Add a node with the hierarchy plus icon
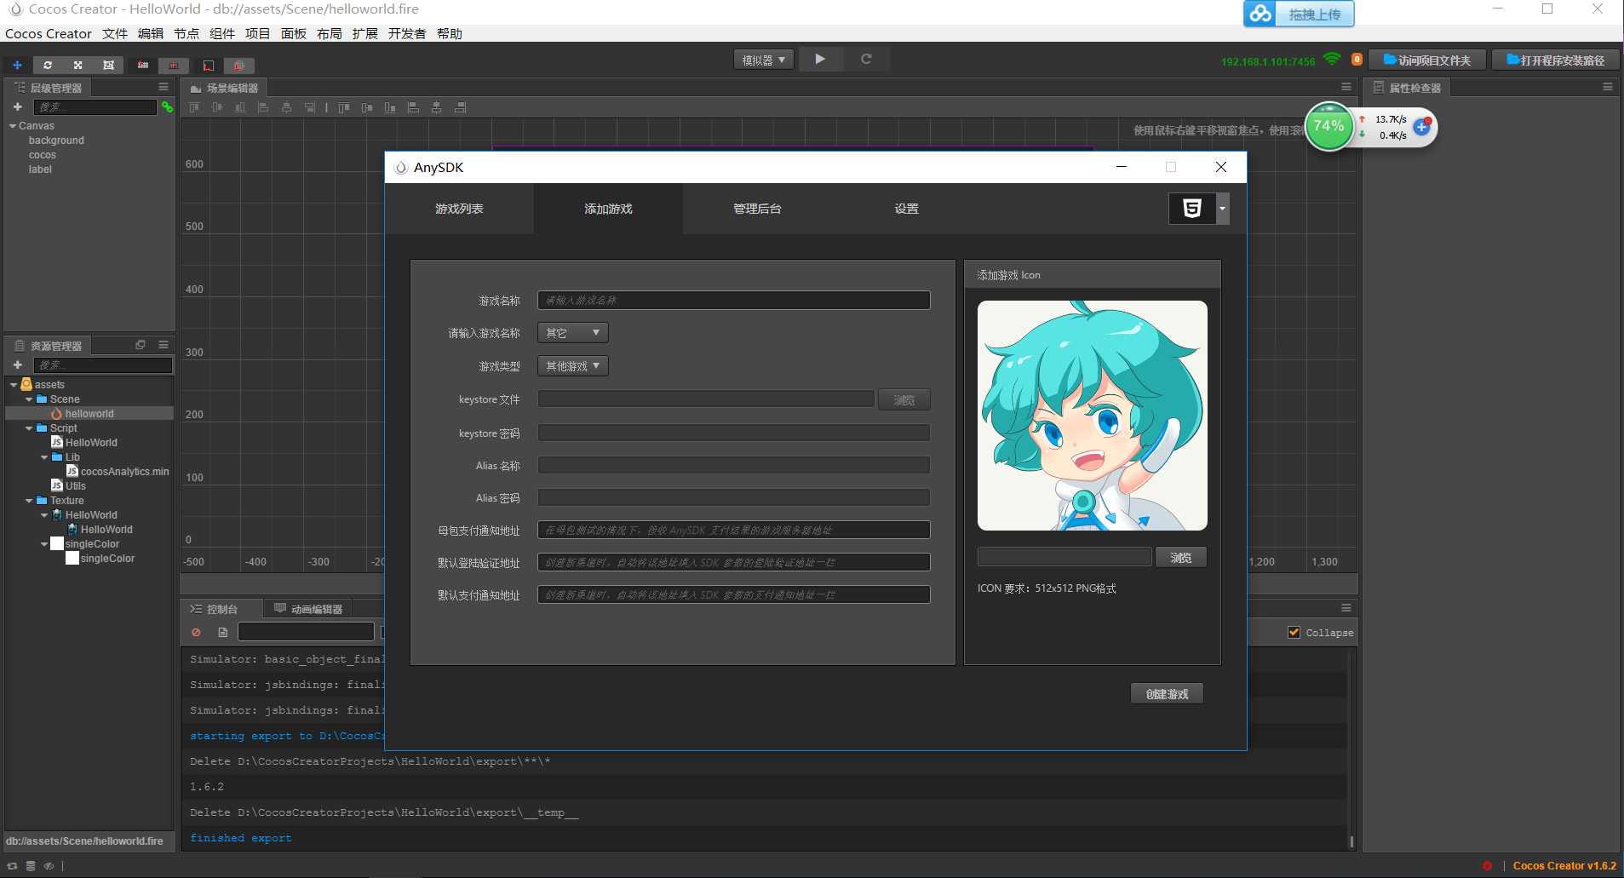The width and height of the screenshot is (1624, 878). [x=17, y=106]
